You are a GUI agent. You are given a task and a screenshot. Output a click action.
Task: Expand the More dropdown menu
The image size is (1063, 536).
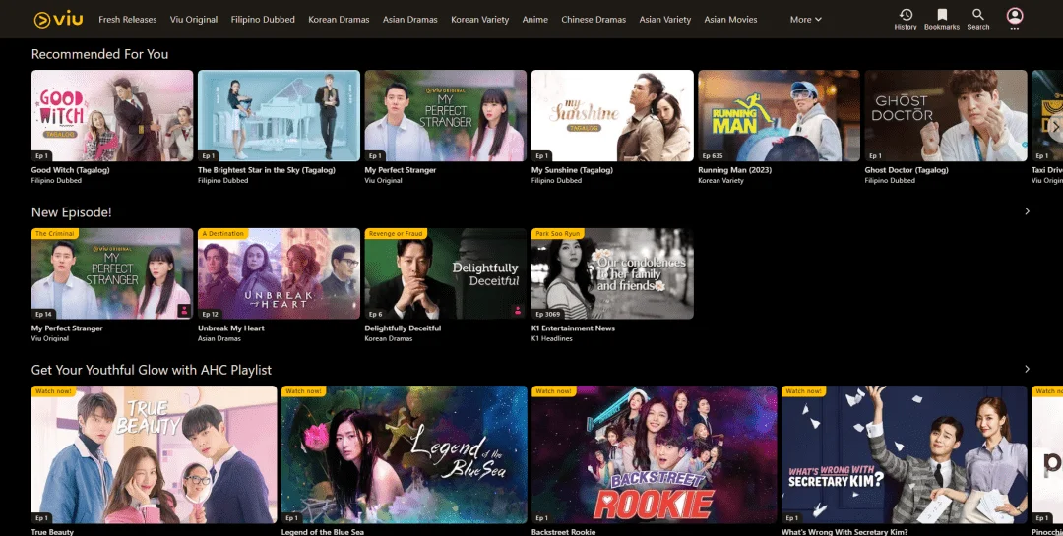click(x=805, y=19)
